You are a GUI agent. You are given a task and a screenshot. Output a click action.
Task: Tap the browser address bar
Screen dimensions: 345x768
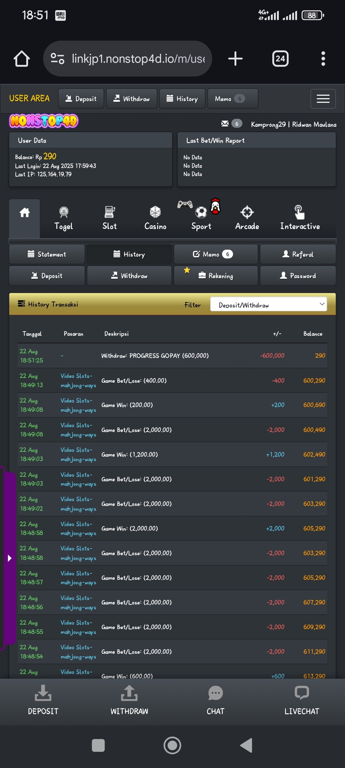click(128, 59)
